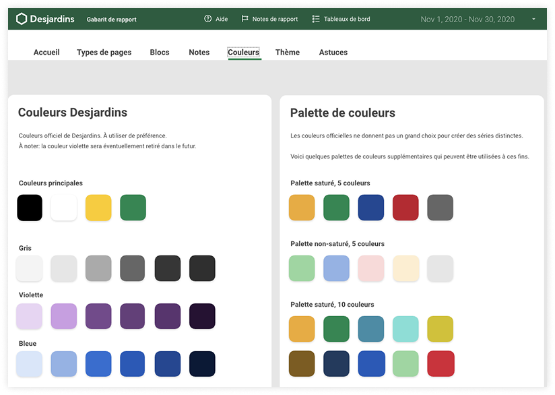Select the yellow swatch under Couleurs principales
The width and height of the screenshot is (555, 395).
[x=98, y=207]
